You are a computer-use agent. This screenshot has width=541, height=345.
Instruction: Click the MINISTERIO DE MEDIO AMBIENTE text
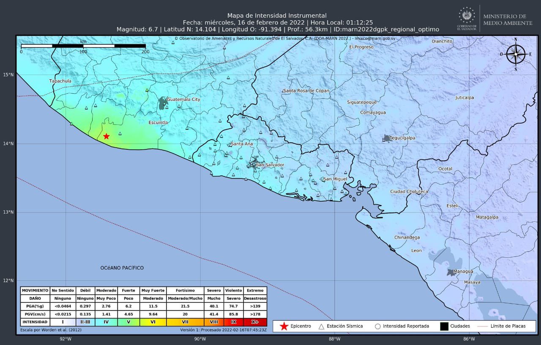click(508, 19)
